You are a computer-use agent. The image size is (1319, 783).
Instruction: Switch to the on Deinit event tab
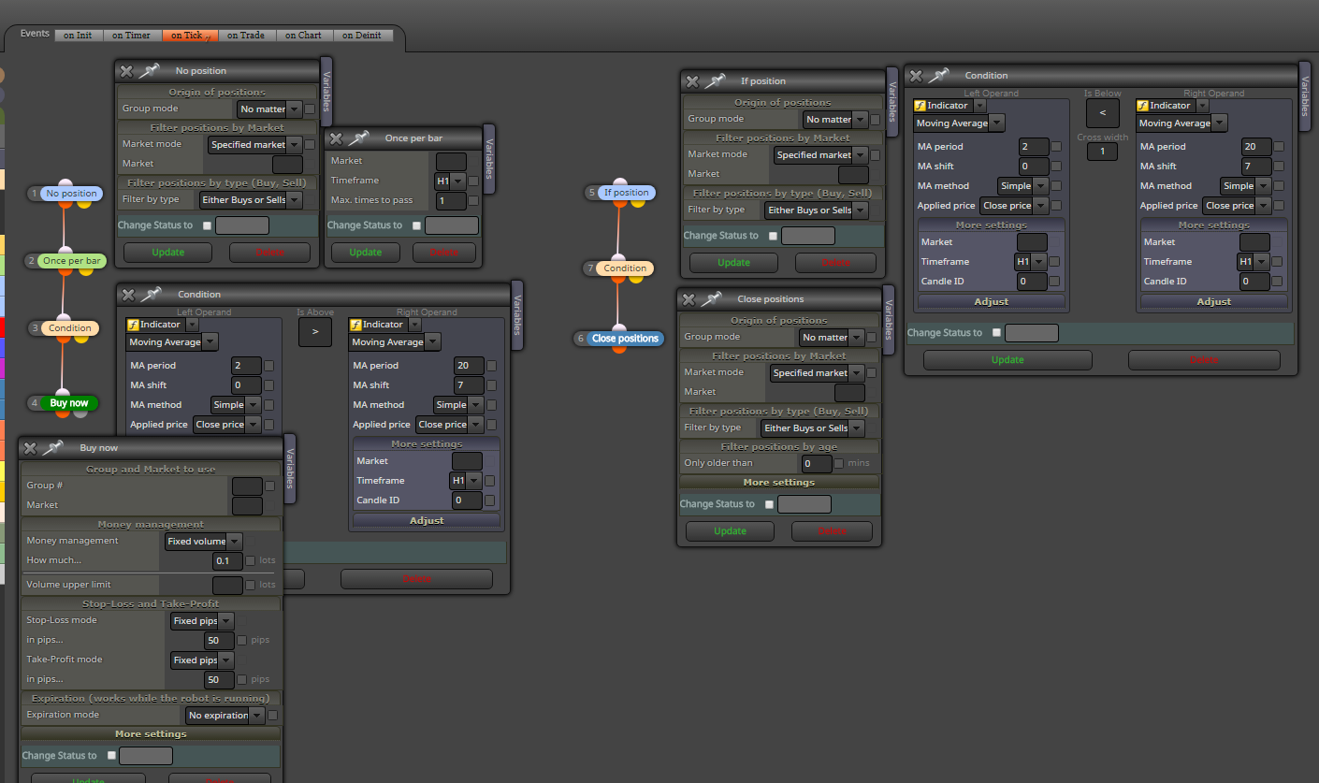[361, 36]
